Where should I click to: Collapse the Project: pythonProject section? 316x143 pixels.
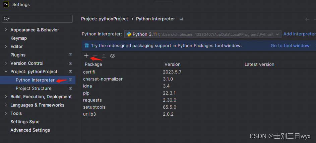click(x=6, y=71)
